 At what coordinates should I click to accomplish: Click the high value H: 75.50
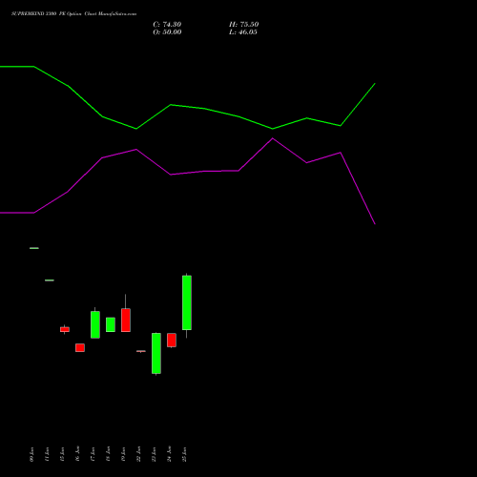244,25
